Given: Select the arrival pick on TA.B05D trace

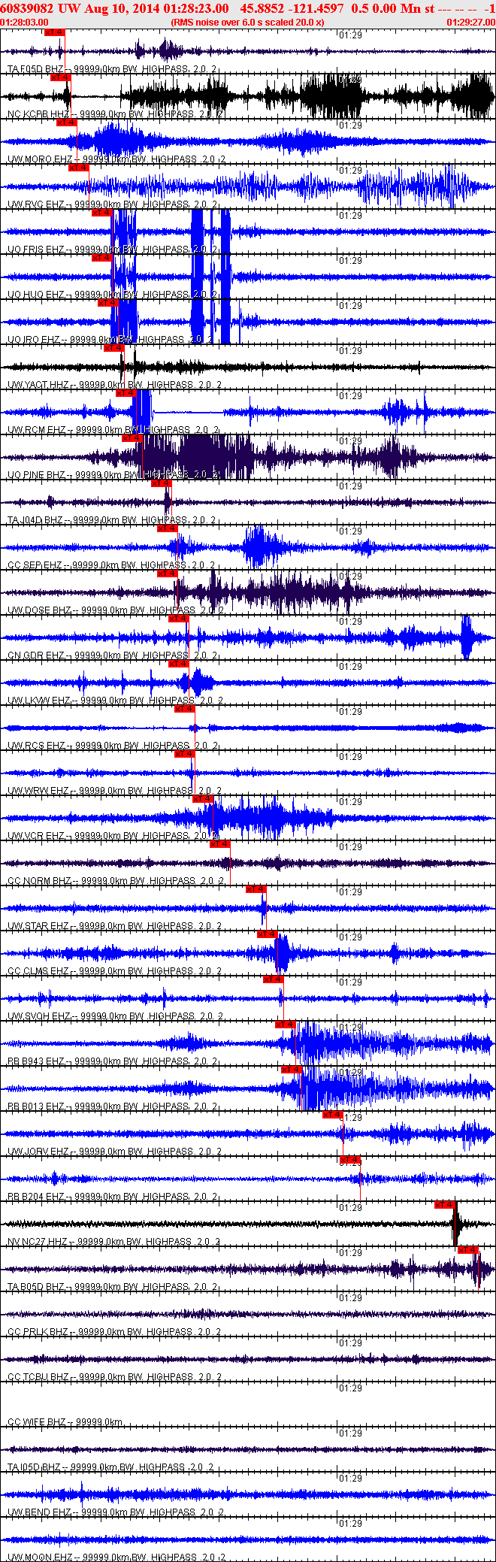Looking at the screenshot, I should 468,1250.
